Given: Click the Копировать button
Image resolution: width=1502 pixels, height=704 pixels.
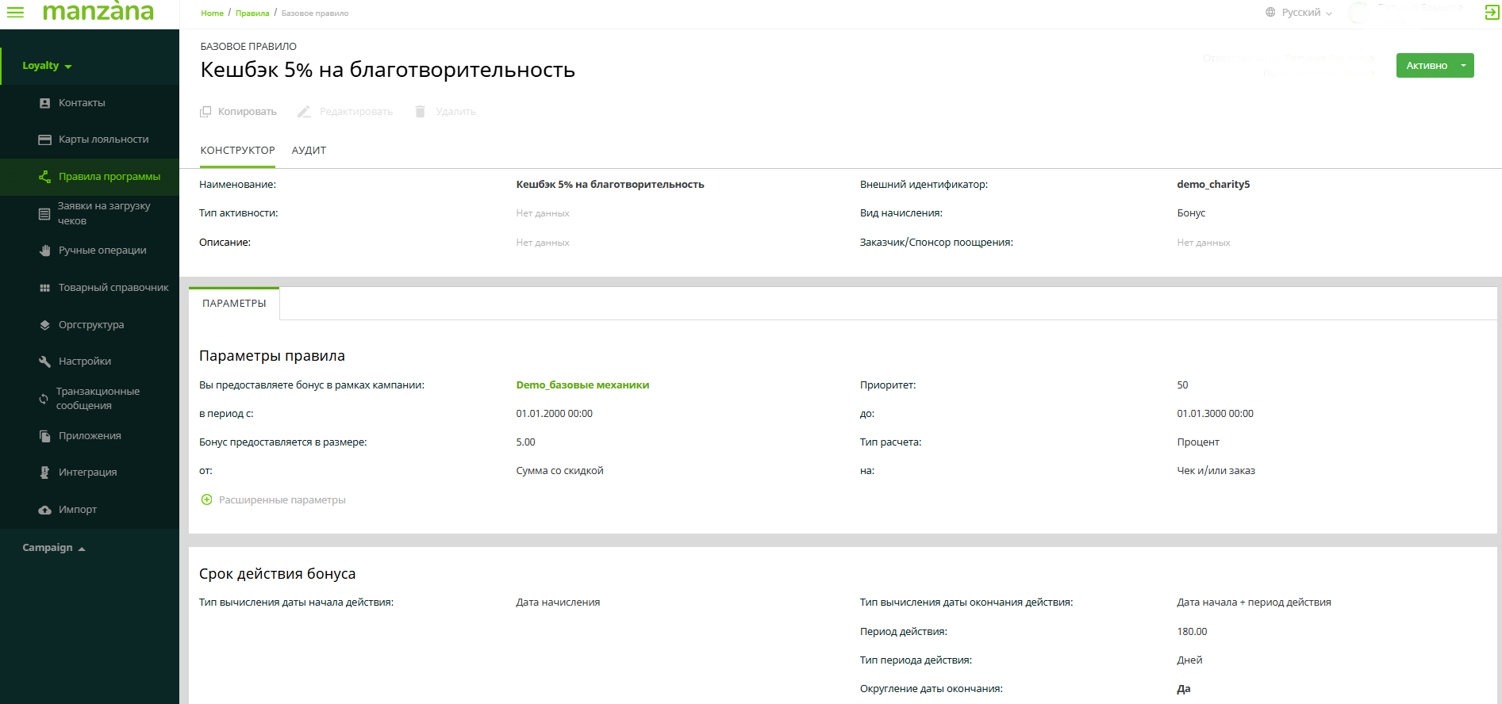Looking at the screenshot, I should 238,112.
